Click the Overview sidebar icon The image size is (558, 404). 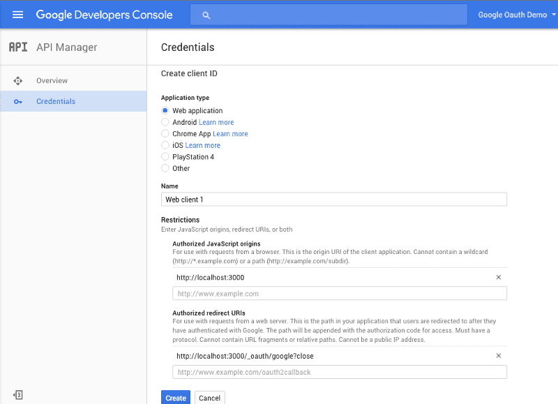(x=18, y=81)
